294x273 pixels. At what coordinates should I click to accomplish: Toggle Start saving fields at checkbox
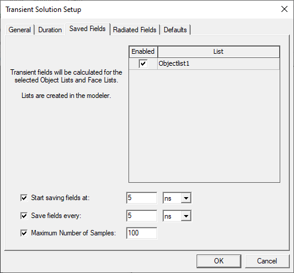click(x=24, y=198)
